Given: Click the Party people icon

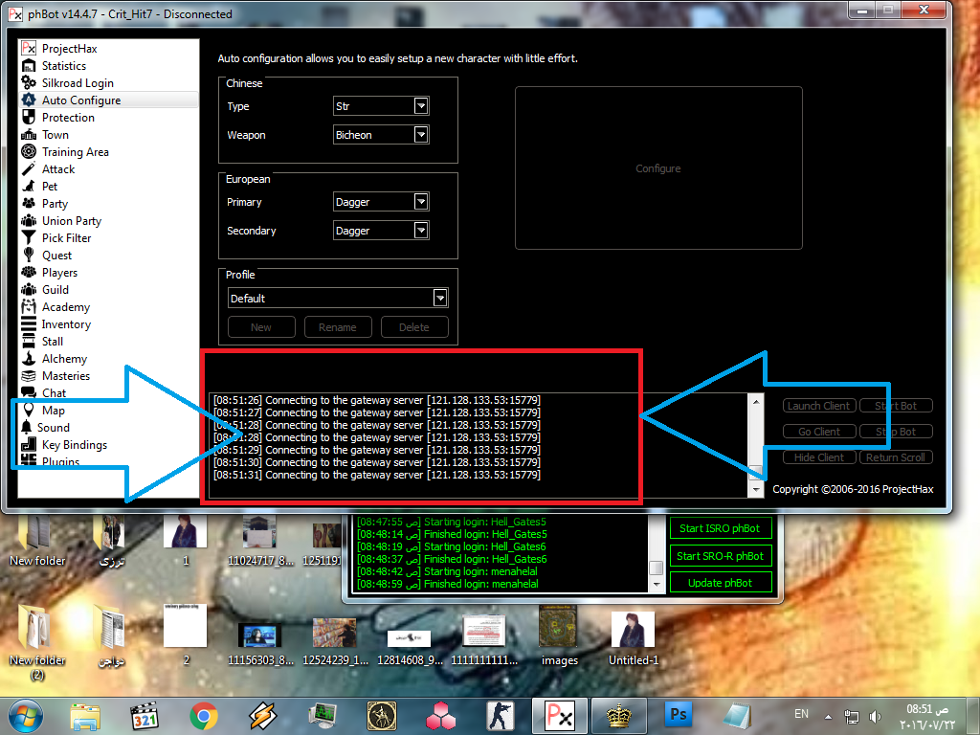Looking at the screenshot, I should [x=29, y=203].
